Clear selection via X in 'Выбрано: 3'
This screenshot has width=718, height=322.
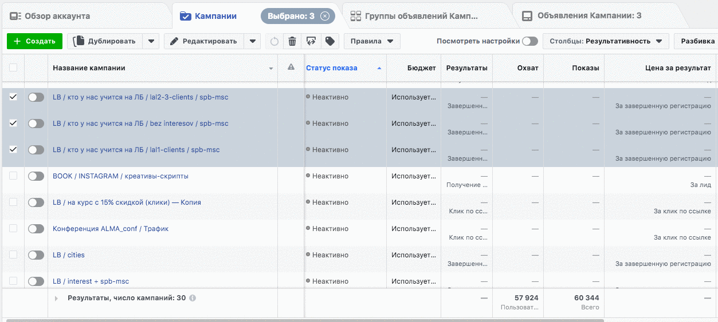[325, 16]
